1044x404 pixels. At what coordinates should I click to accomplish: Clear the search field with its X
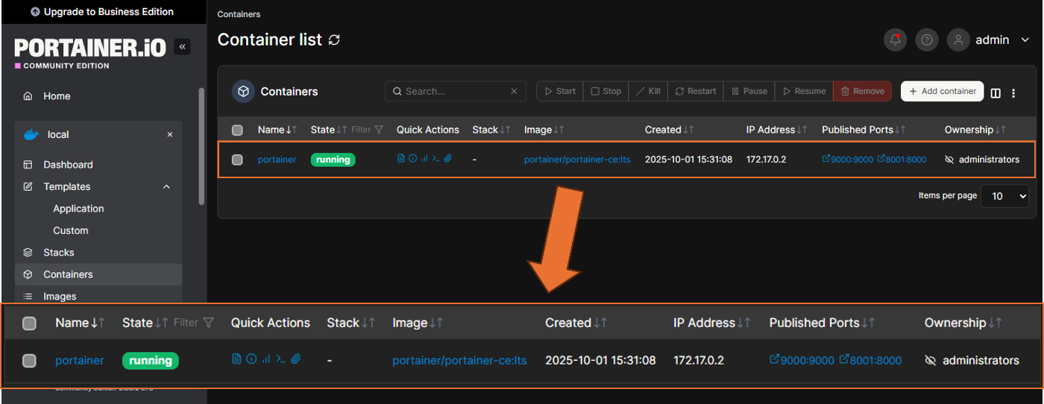514,92
